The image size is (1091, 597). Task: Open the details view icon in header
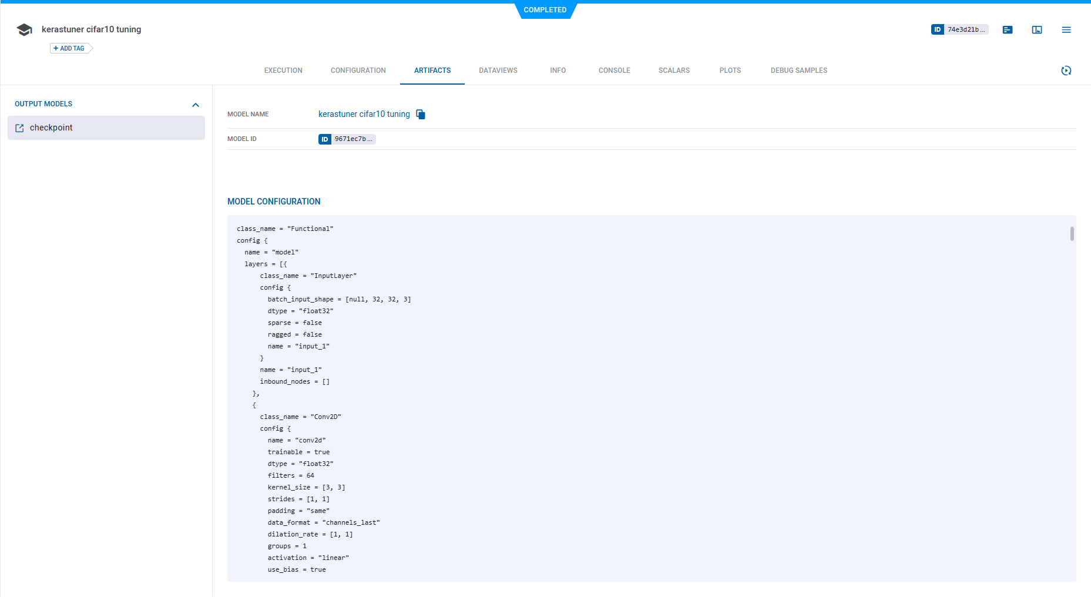point(1007,30)
